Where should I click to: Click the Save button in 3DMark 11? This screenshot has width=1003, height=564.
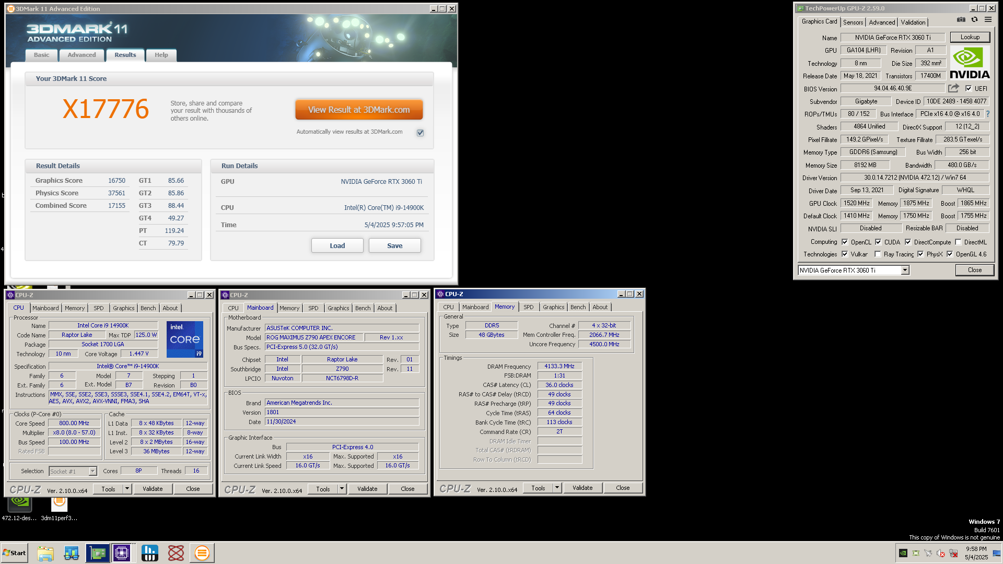coord(394,246)
